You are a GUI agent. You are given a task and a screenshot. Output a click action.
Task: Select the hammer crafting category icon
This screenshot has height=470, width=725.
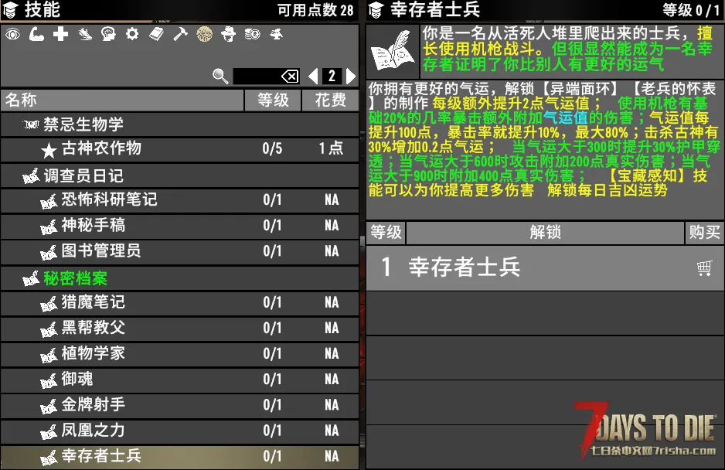(x=180, y=34)
